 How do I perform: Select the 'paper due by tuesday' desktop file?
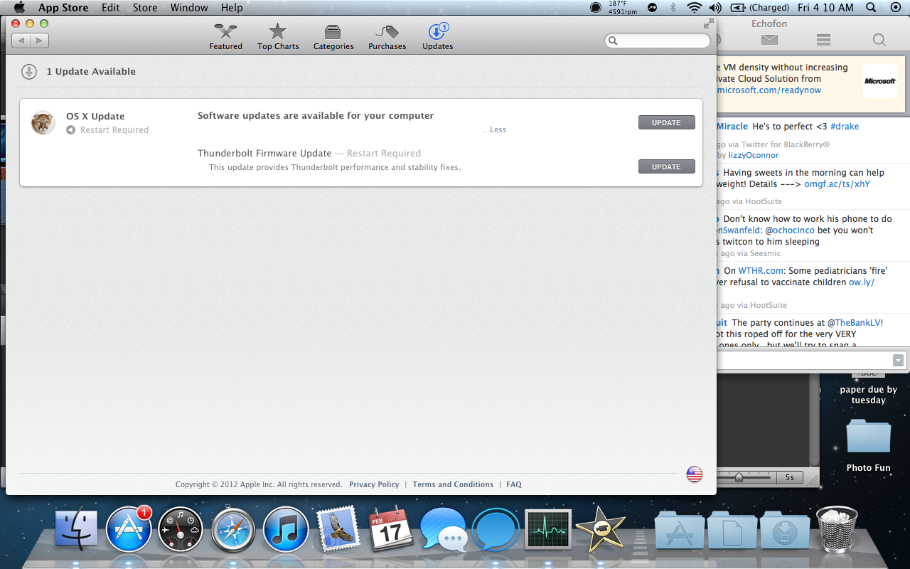(x=868, y=390)
